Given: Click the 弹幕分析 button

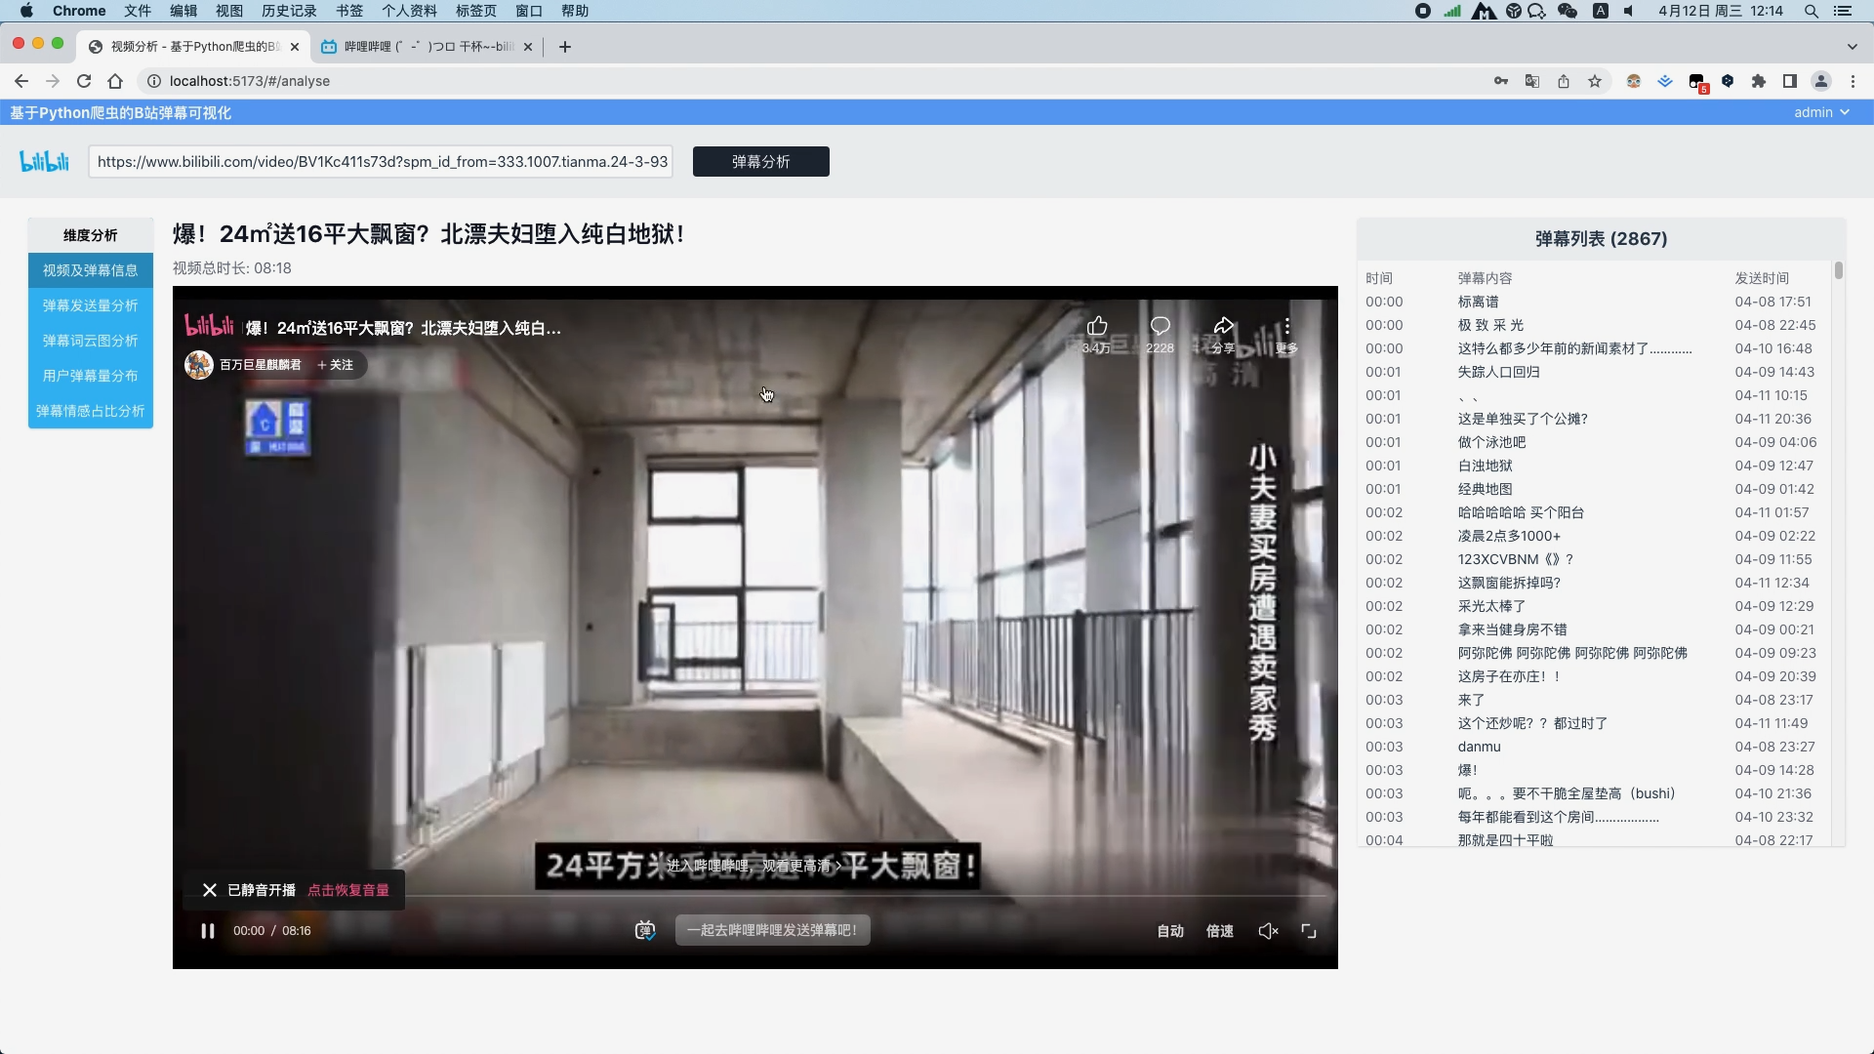Looking at the screenshot, I should click(760, 161).
